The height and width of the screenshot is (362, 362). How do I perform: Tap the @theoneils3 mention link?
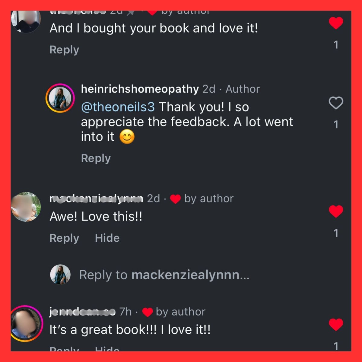point(118,107)
